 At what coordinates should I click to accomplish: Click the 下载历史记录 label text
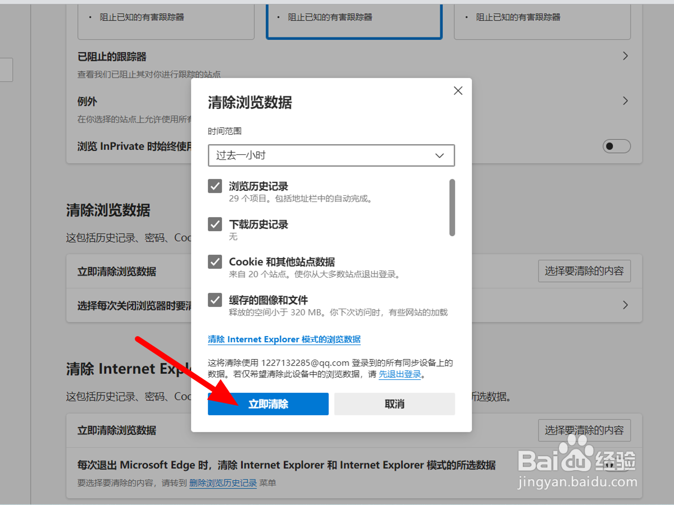pyautogui.click(x=258, y=224)
